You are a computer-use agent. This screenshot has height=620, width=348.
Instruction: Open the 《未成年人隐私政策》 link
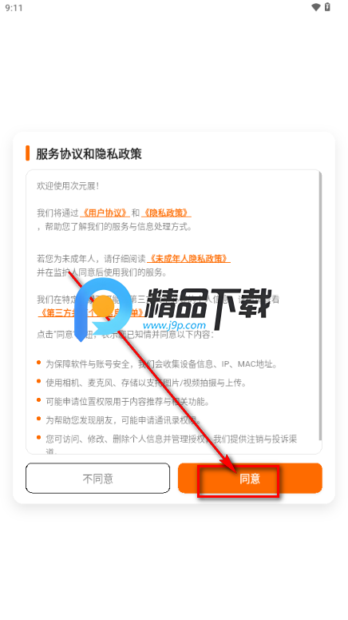(x=188, y=259)
